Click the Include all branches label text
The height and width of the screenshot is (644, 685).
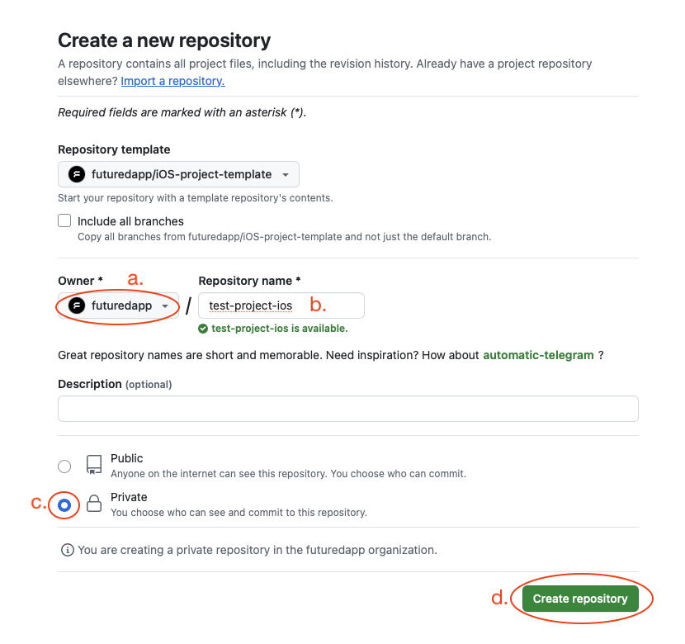coord(130,221)
